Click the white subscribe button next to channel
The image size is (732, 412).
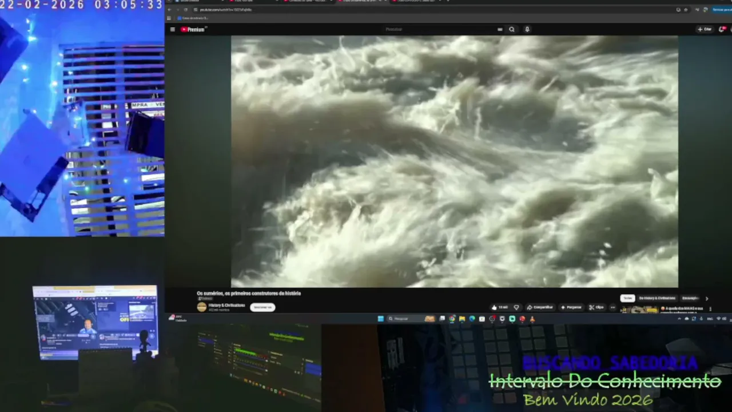point(262,307)
